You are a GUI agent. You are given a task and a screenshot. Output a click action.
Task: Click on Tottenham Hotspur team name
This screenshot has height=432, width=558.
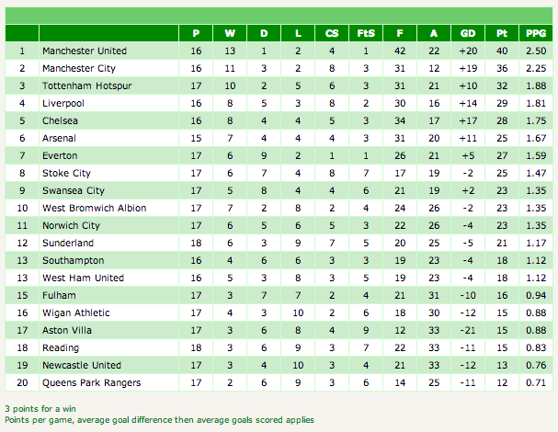[x=86, y=85]
